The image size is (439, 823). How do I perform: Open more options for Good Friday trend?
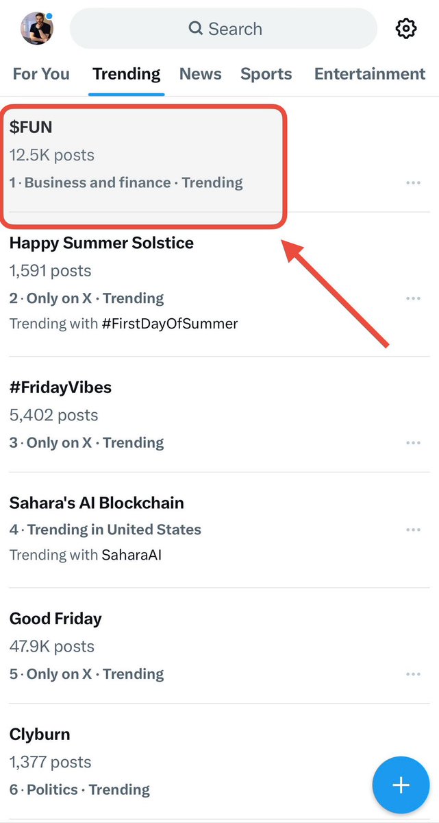[x=413, y=674]
